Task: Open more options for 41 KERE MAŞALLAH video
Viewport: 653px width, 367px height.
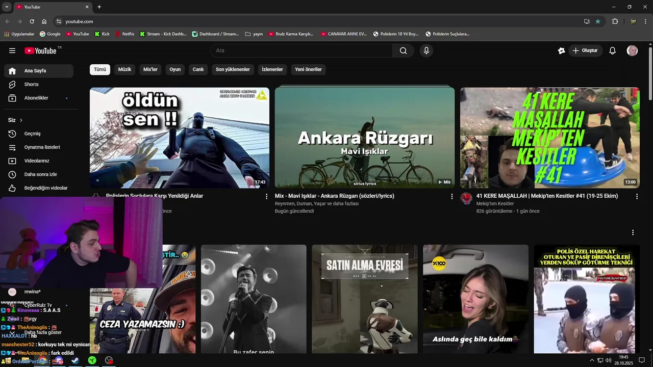Action: click(637, 196)
